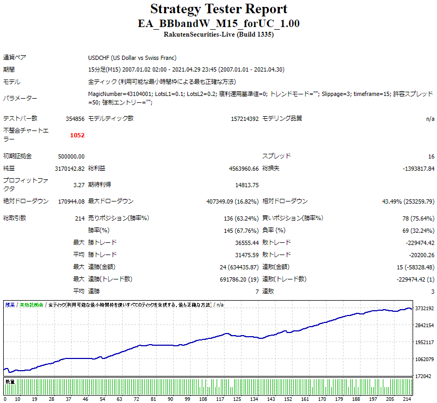Select short positions 136 (63.24%)

tap(242, 218)
